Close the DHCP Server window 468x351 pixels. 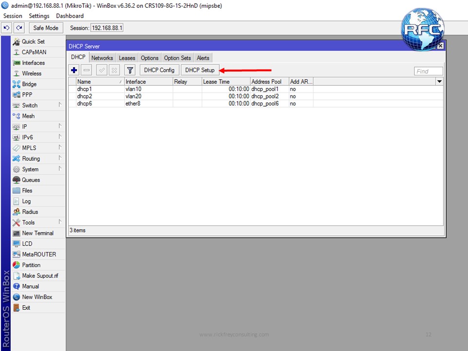click(440, 46)
